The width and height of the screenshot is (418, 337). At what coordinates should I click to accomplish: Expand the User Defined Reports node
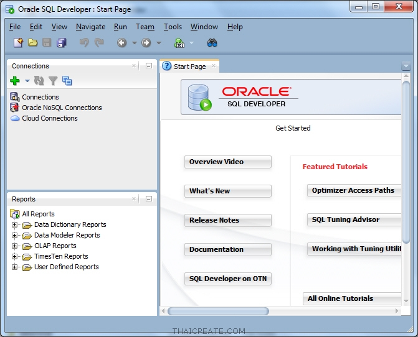pos(15,267)
